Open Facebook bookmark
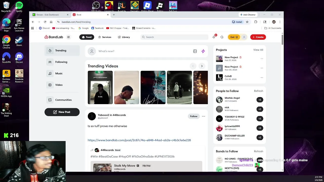This screenshot has height=182, width=324. tap(97, 28)
